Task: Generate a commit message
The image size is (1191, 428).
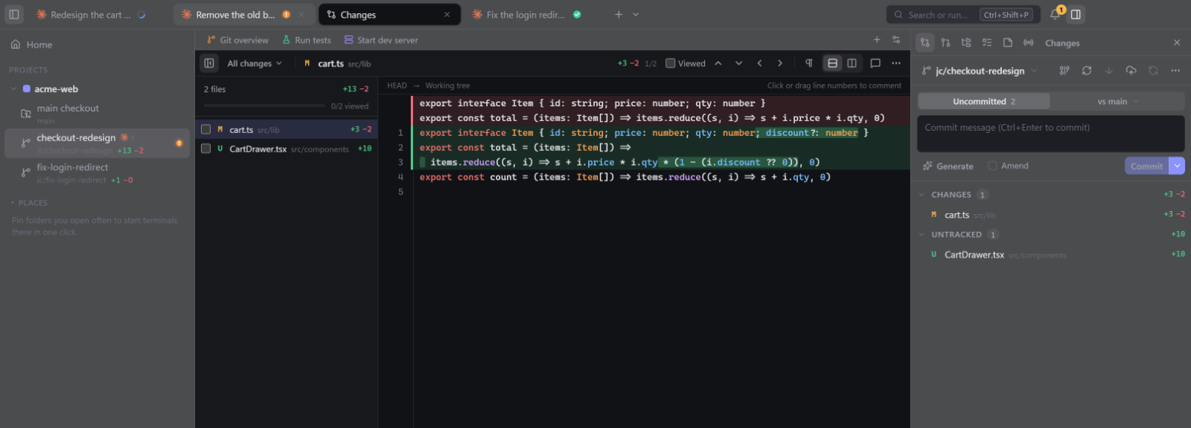Action: (948, 166)
